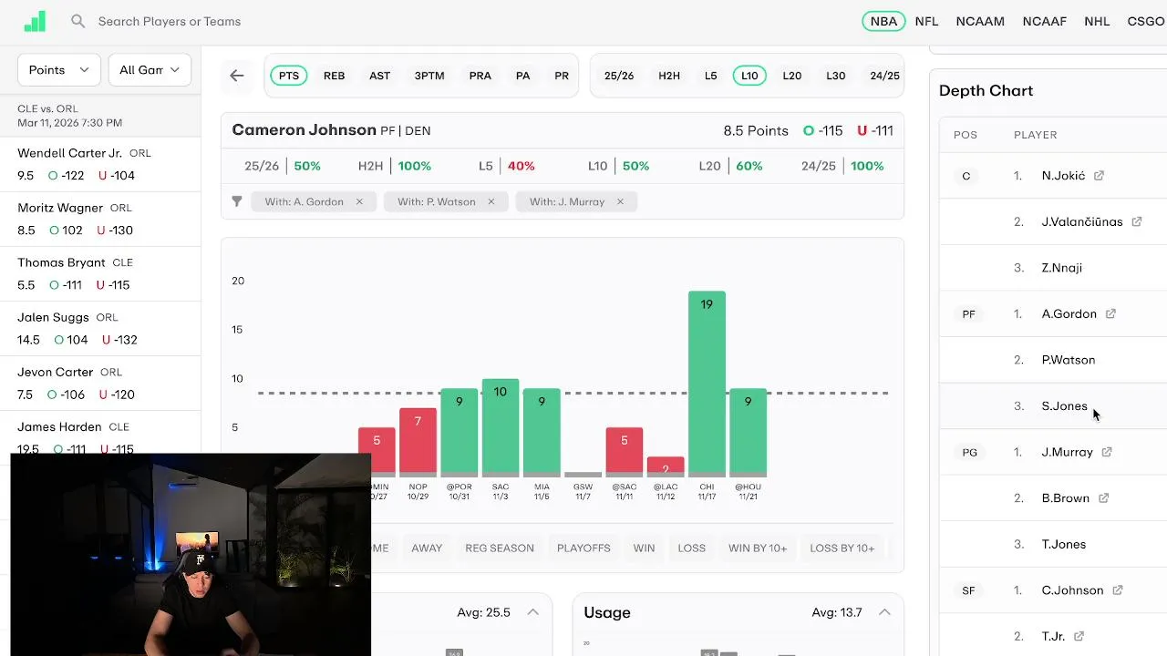1167x656 pixels.
Task: Switch to the NCAAF league tab
Action: point(1045,21)
